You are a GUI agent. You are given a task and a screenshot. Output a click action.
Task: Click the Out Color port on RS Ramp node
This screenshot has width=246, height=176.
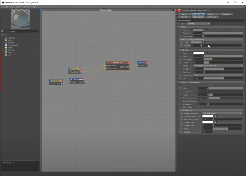click(80, 72)
